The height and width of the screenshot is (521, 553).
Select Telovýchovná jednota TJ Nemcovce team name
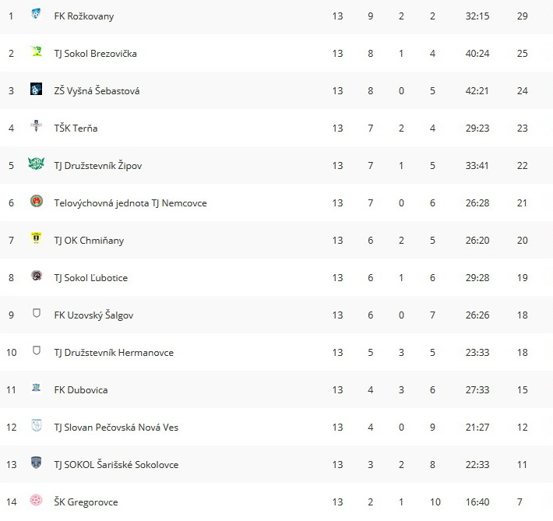click(130, 203)
